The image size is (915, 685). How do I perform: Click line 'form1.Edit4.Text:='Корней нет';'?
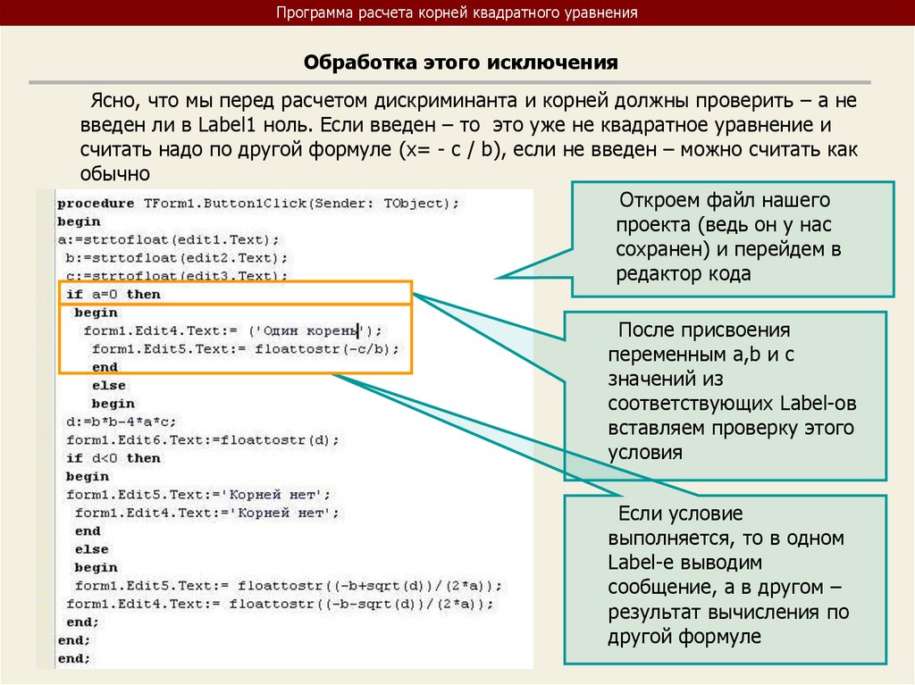(206, 513)
